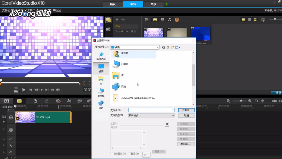Switch to storyboard view
Viewport: 282px width, 159px height.
(x=7, y=101)
